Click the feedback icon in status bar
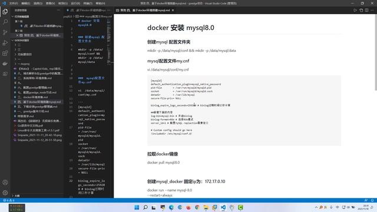Image resolution: width=377 pixels, height=212 pixels. coord(366,200)
